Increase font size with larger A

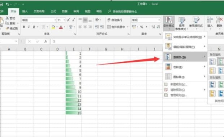pyautogui.click(x=68, y=20)
